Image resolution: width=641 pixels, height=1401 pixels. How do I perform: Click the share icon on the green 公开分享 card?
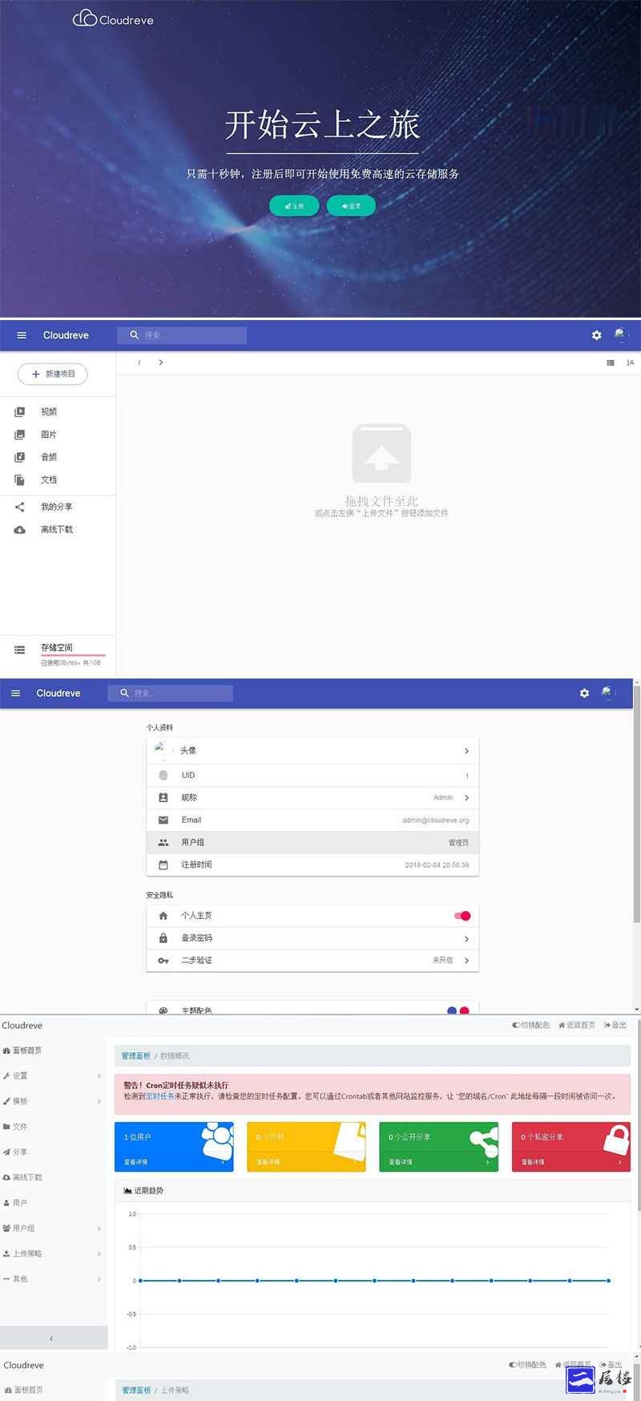(x=484, y=1142)
